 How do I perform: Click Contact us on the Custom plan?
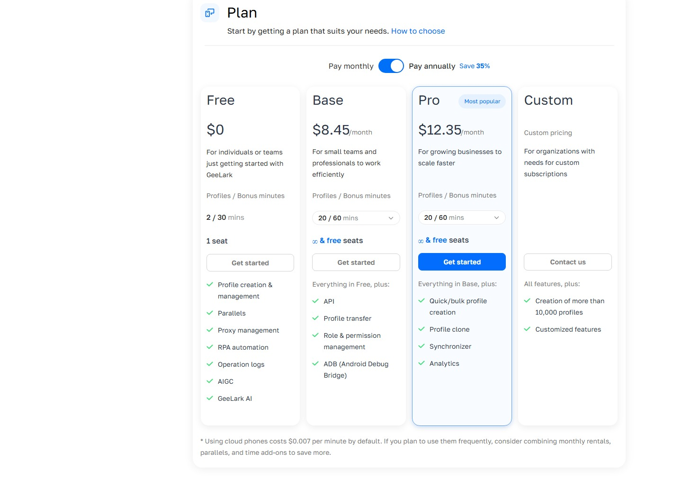(x=568, y=262)
